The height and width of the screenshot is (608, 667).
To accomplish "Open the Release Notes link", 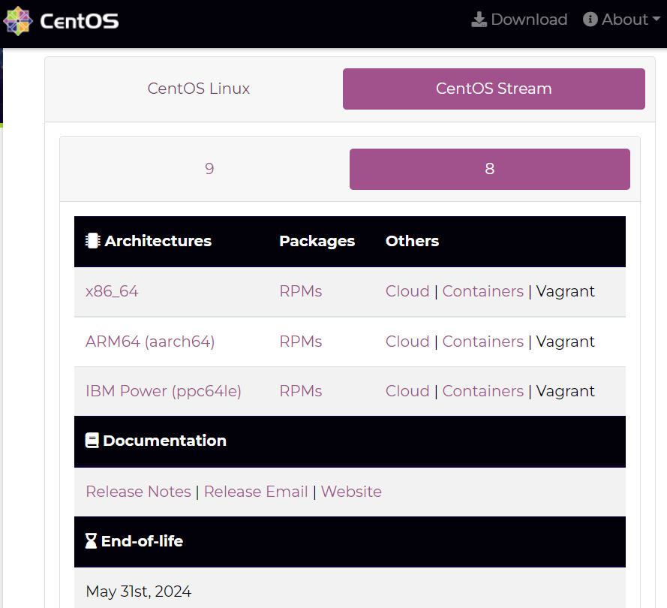I will tap(138, 492).
